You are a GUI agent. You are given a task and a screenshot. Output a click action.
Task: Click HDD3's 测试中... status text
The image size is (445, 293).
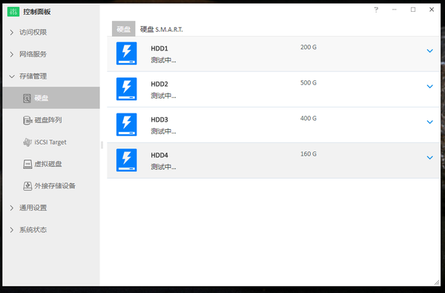[163, 131]
